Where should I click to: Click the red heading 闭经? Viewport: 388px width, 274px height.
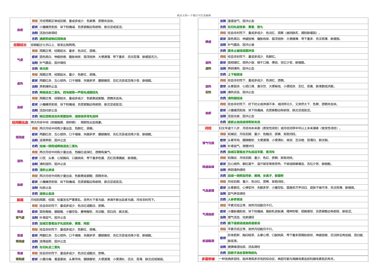tap(208, 128)
